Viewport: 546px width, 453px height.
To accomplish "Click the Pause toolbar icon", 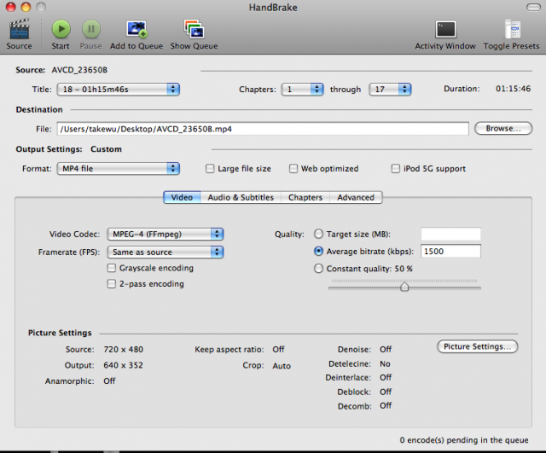I will [91, 29].
